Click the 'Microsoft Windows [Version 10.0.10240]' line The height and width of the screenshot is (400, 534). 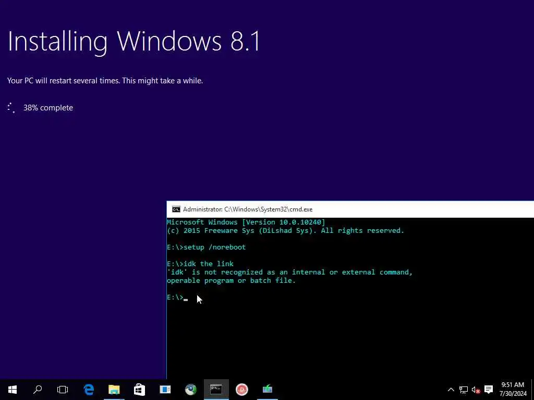(246, 222)
